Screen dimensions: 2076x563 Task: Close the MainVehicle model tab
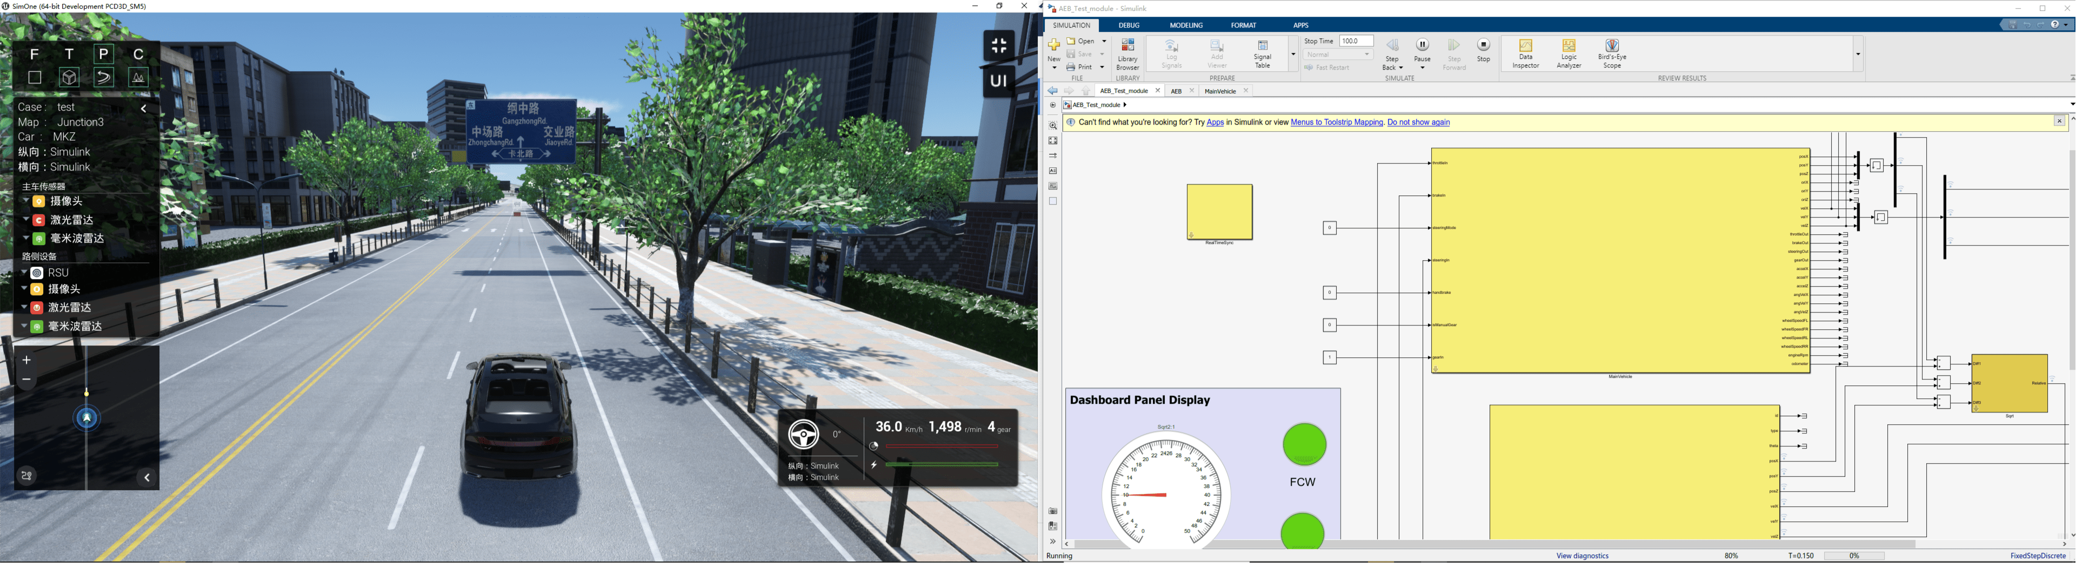[1246, 91]
